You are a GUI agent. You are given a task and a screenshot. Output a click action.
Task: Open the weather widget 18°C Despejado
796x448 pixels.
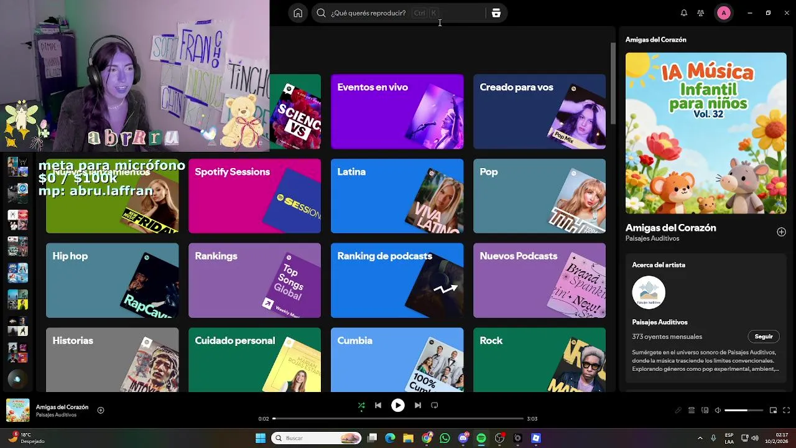point(26,438)
